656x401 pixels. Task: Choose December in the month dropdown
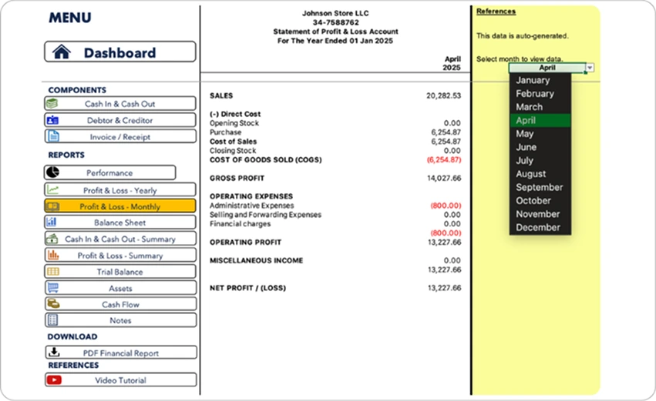click(538, 228)
